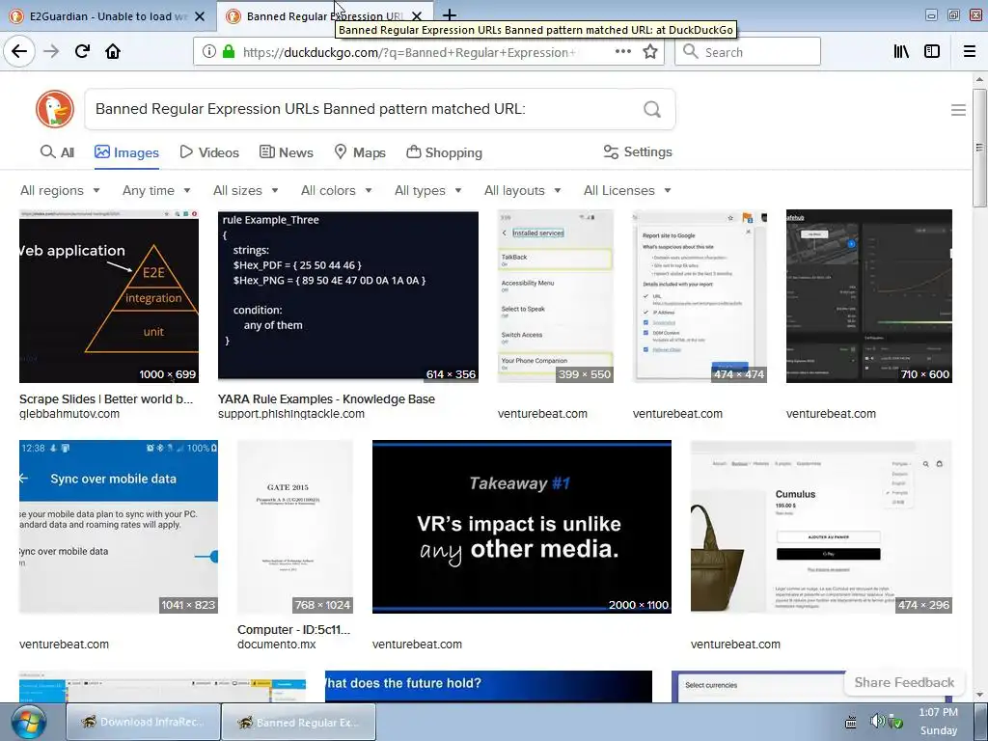The height and width of the screenshot is (741, 988).
Task: Expand the All sizes filter
Action: click(x=246, y=190)
